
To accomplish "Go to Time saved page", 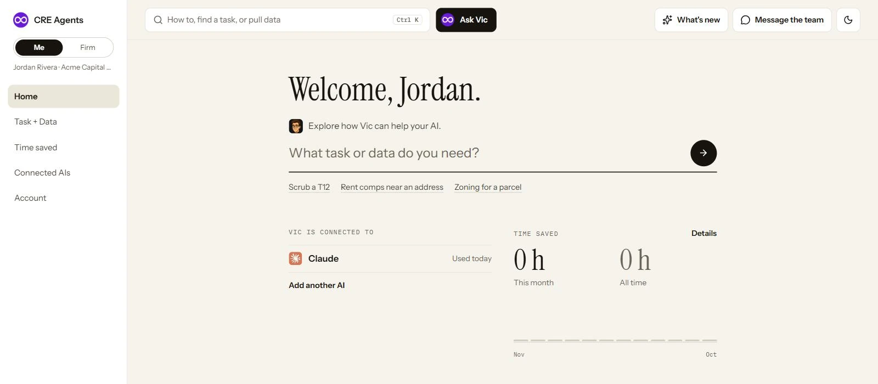I will 64,148.
